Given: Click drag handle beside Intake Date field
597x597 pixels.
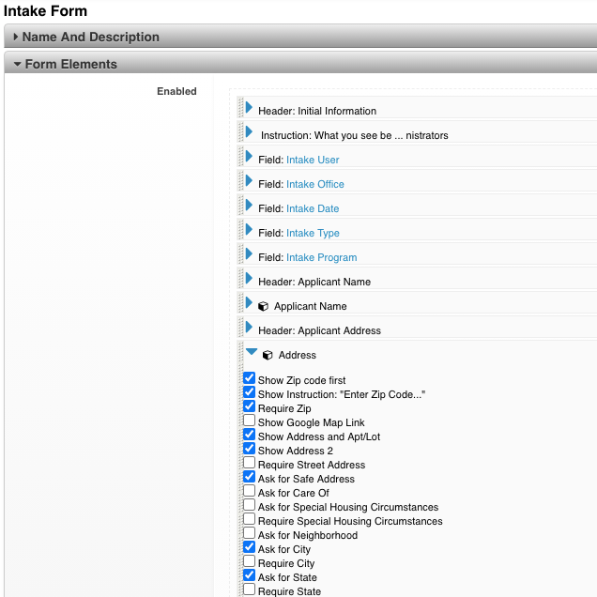Looking at the screenshot, I should tap(240, 207).
